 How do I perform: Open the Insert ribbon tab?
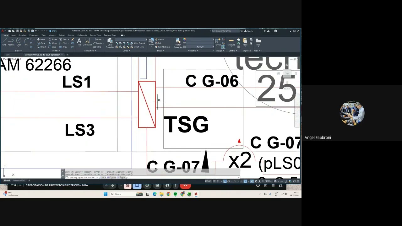click(x=13, y=35)
